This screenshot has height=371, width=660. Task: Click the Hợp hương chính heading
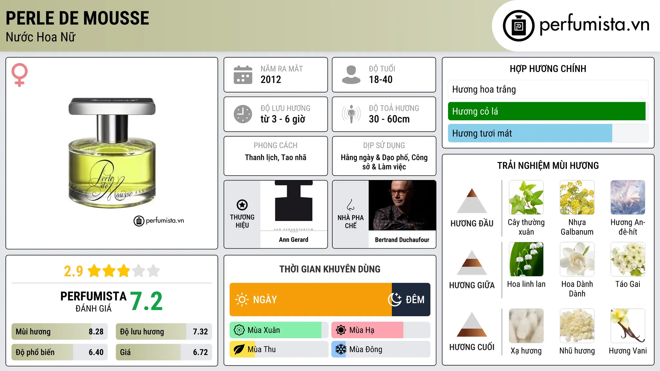[548, 69]
